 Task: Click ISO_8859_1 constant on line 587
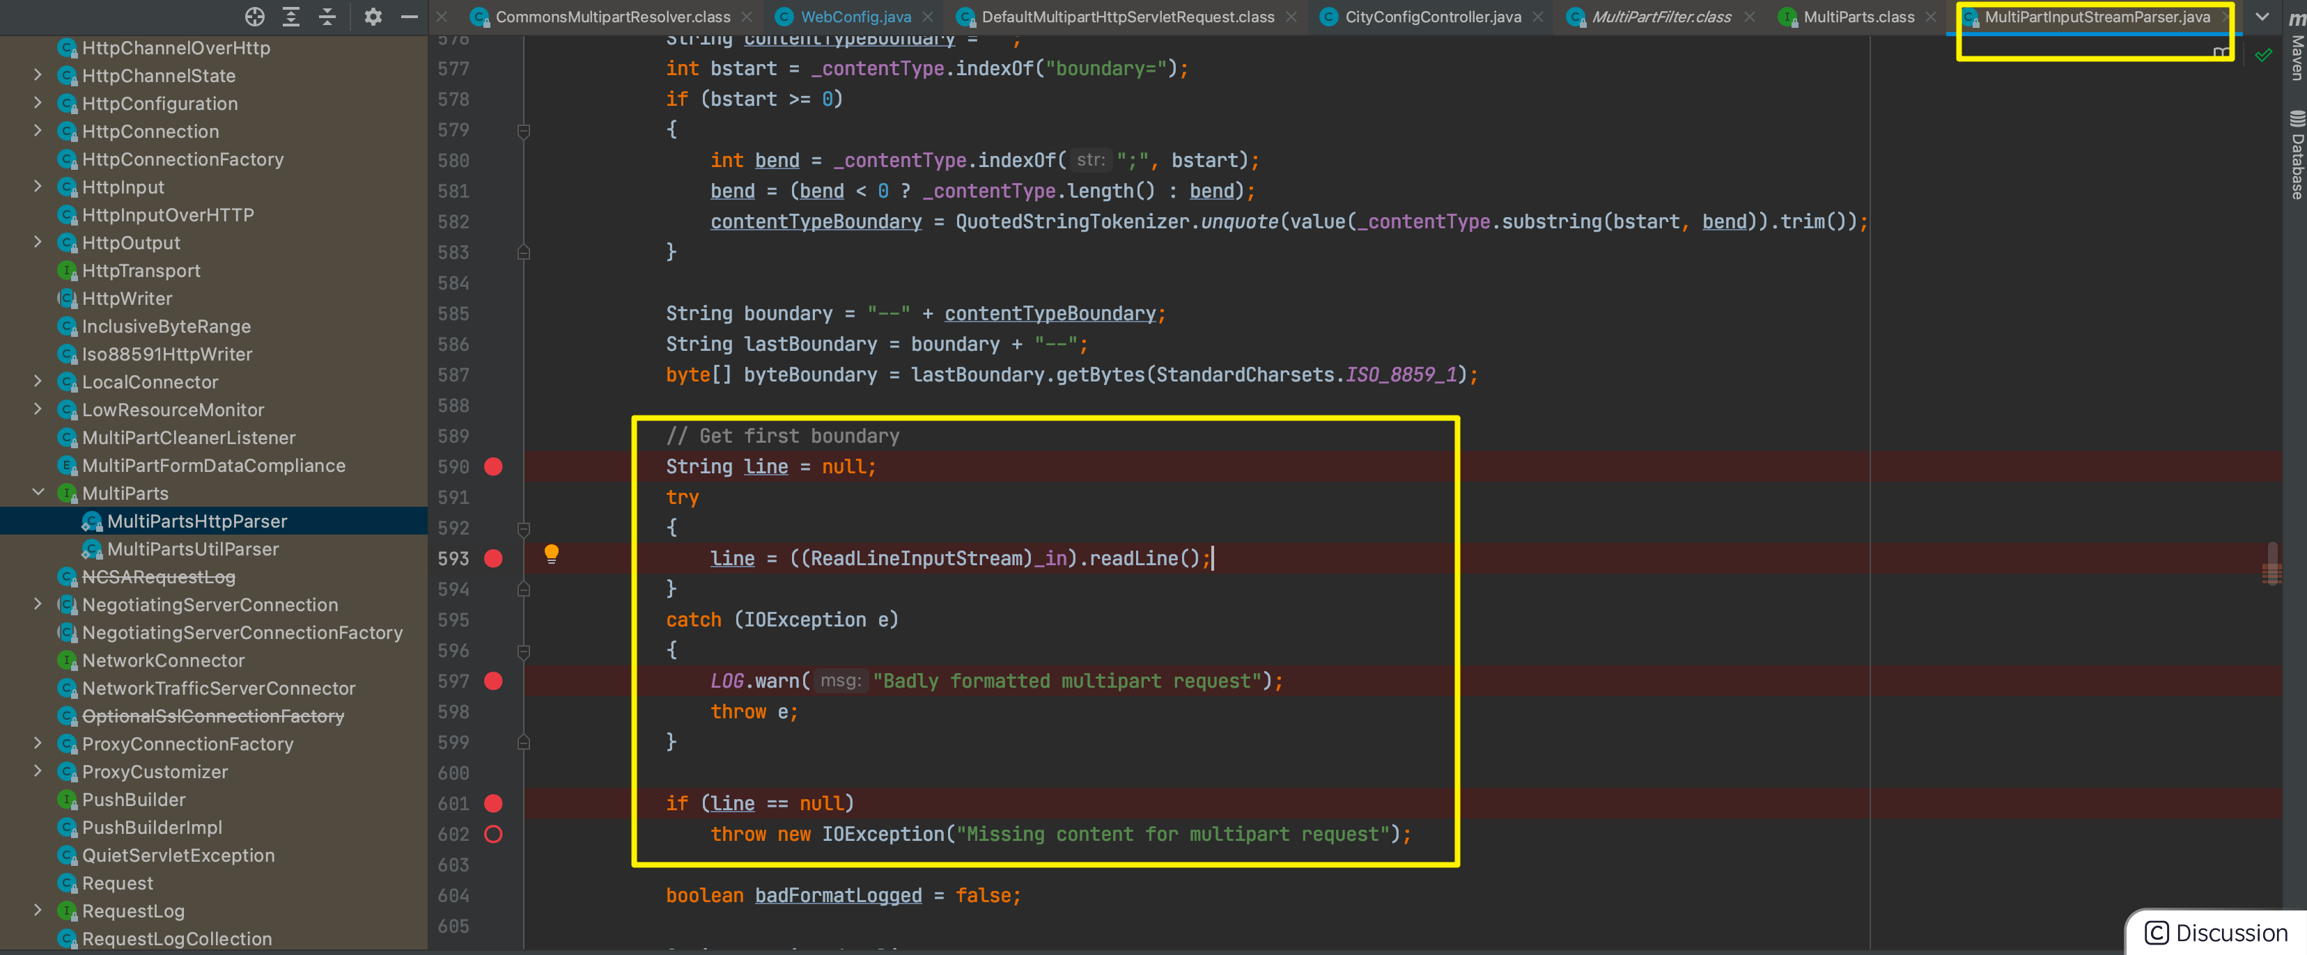pos(1401,374)
